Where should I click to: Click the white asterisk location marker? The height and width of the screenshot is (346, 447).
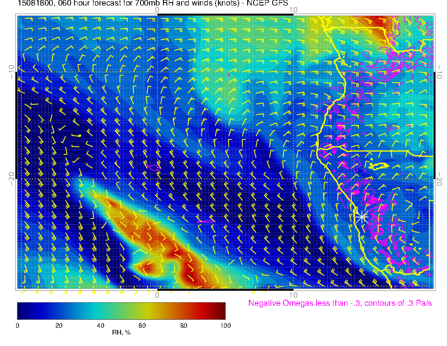coord(361,218)
